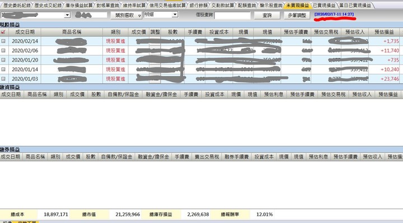This screenshot has height=223, width=403.
Task: Click the timestamp 2020/02/17-11:14:27
Action: coord(334,15)
